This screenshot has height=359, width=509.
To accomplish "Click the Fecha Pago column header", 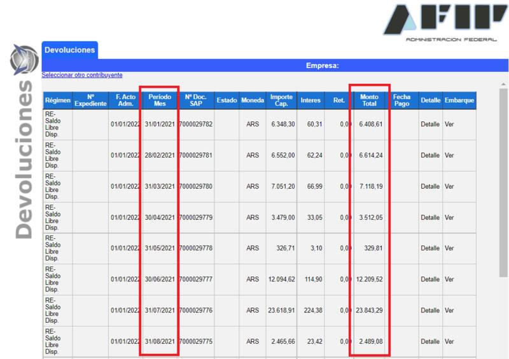I will 401,100.
